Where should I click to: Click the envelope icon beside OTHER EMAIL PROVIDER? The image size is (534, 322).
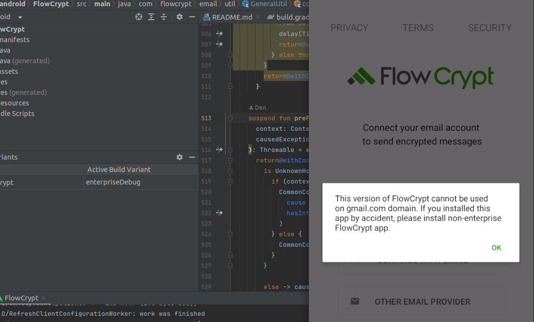355,301
